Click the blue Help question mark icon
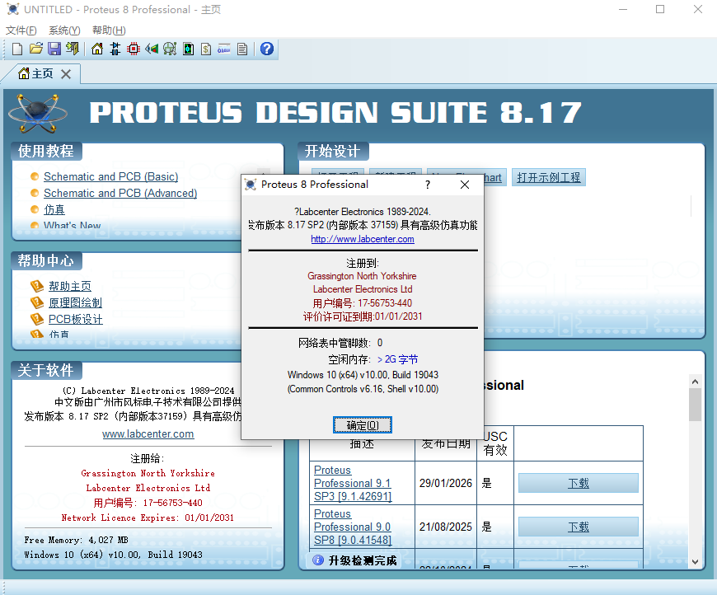This screenshot has height=595, width=717. click(266, 49)
